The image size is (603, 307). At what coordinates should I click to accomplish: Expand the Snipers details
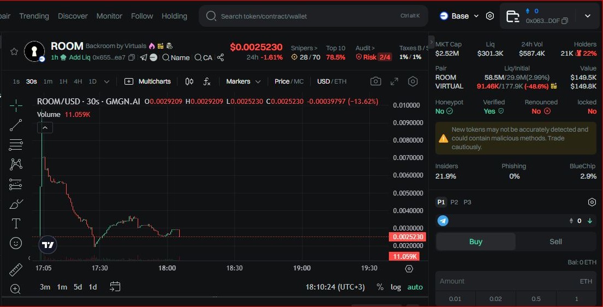pyautogui.click(x=304, y=48)
